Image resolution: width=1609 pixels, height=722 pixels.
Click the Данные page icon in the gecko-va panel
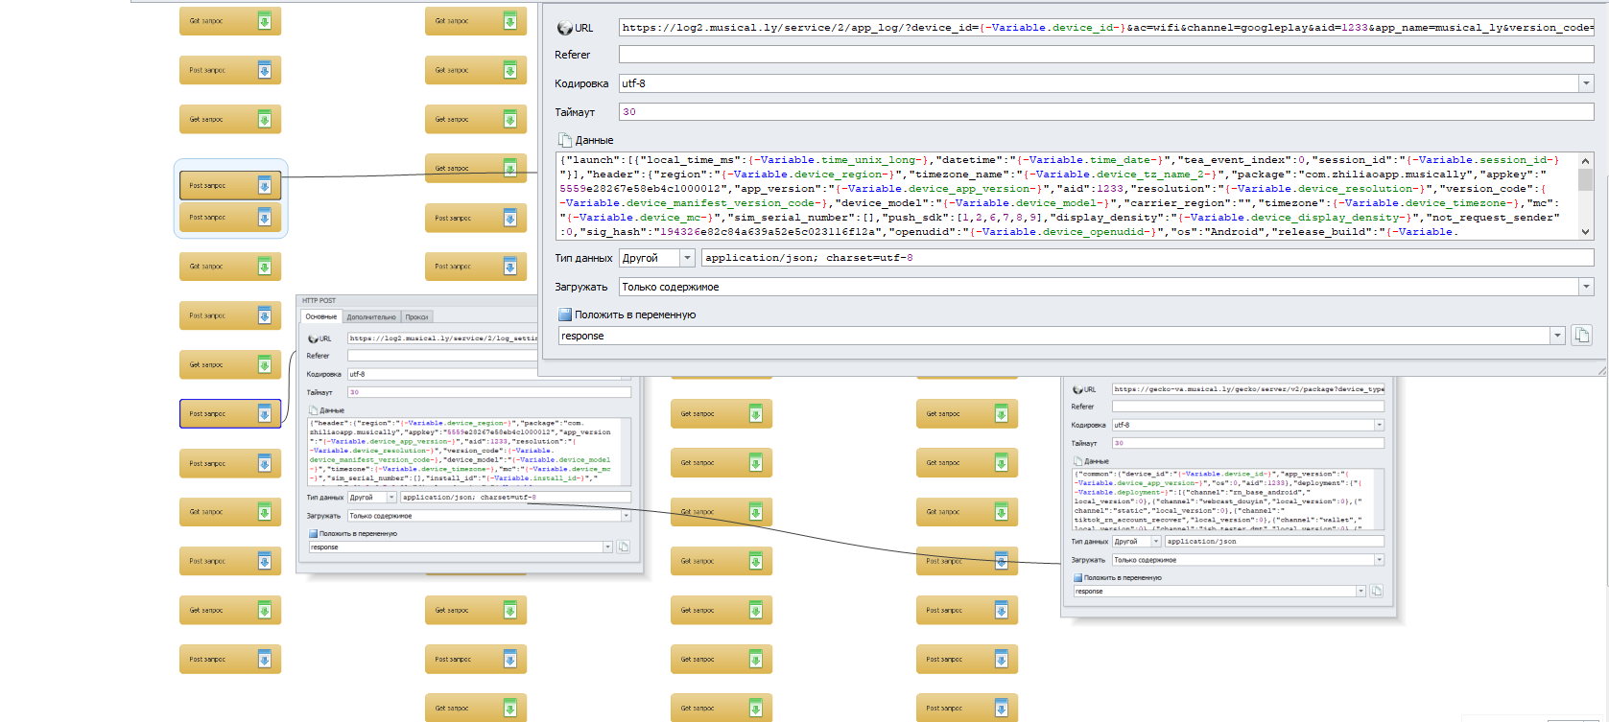click(x=1077, y=461)
